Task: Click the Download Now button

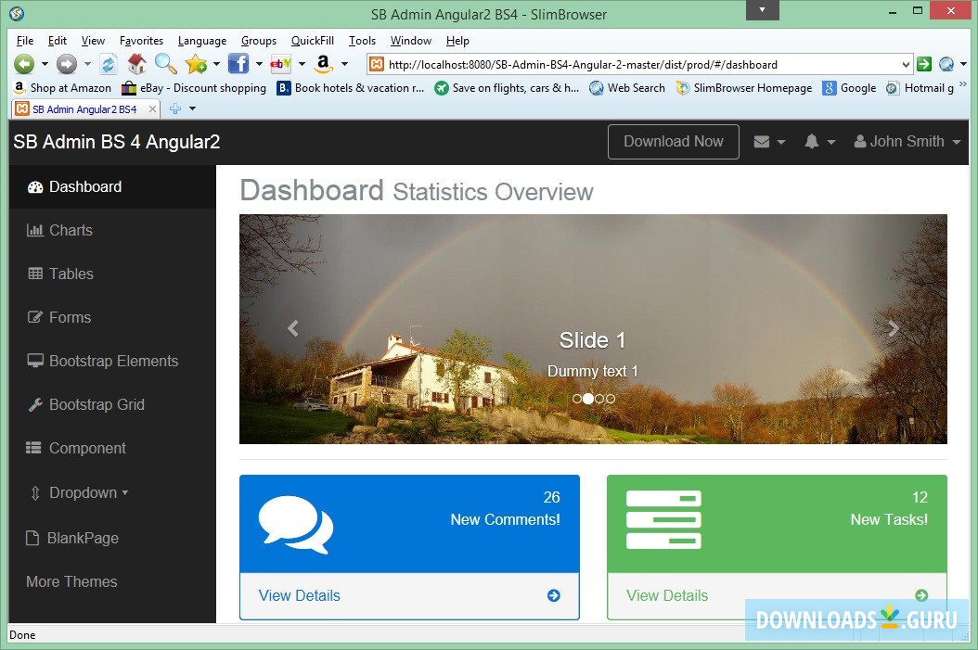Action: tap(674, 142)
